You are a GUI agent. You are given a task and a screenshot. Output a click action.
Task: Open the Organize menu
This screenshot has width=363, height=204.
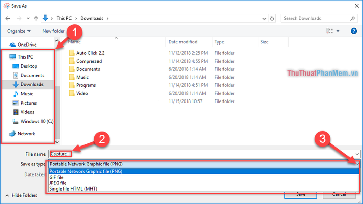(19, 31)
